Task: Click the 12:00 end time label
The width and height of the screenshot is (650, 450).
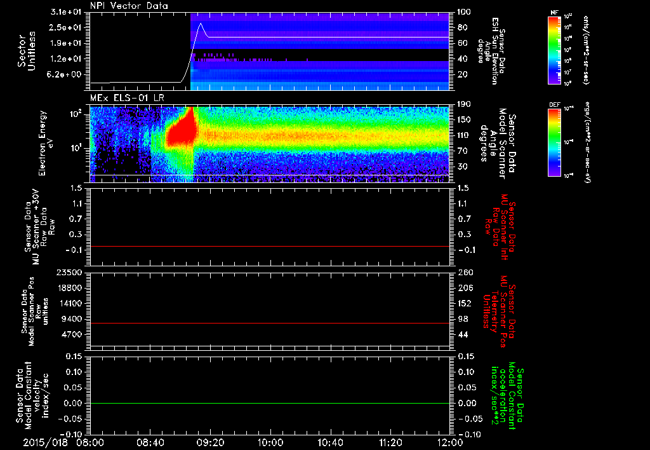Action: point(450,442)
